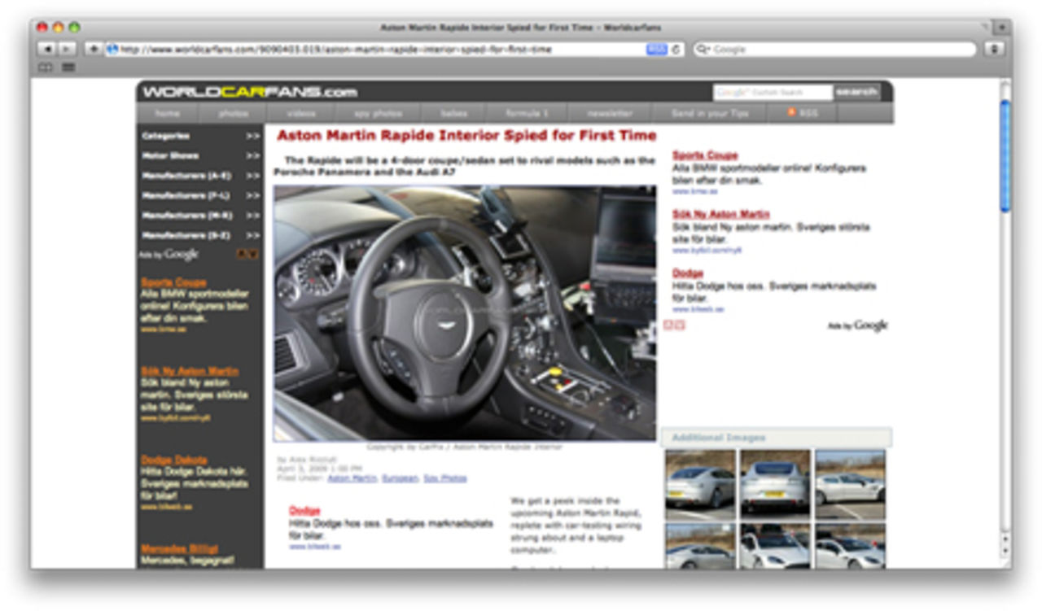Open the Aston Martin filed-under link

coord(352,478)
